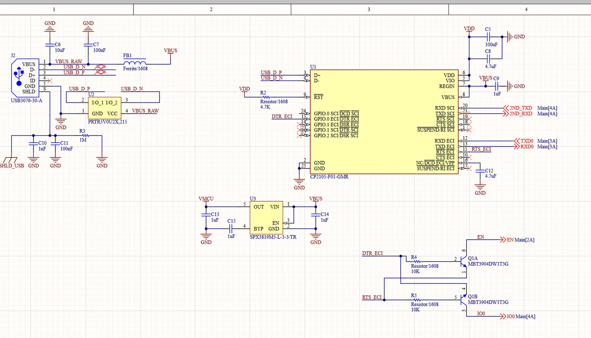
Task: Select the VBUS power symbol after FB1
Action: coord(171,52)
